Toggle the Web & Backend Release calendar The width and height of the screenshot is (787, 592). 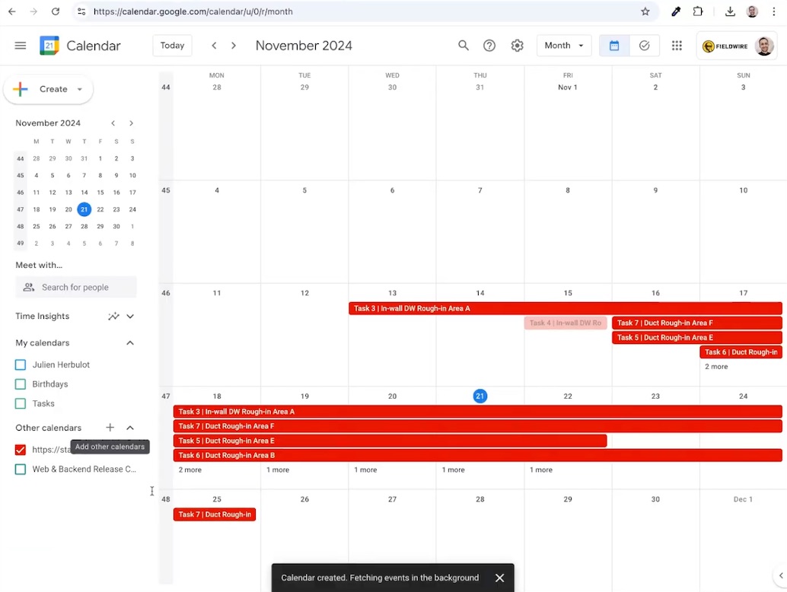coord(21,469)
